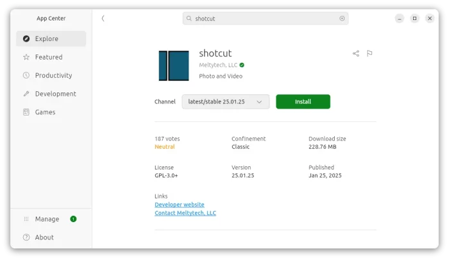Open the Explore section

[51, 39]
